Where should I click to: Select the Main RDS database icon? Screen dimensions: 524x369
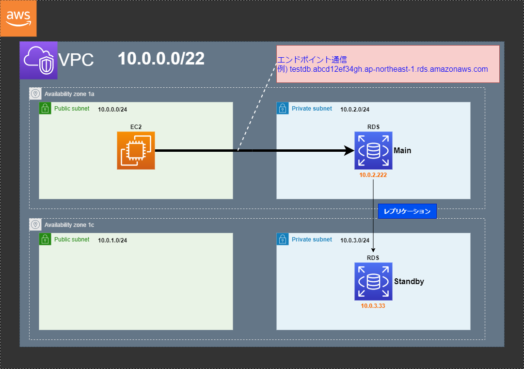coord(373,150)
